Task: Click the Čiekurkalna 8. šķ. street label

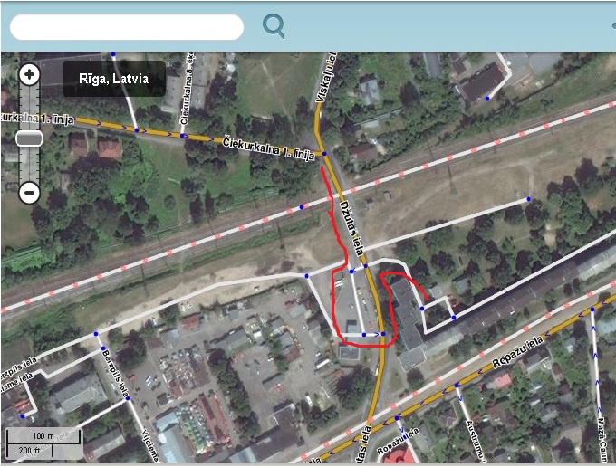Action: 188,89
